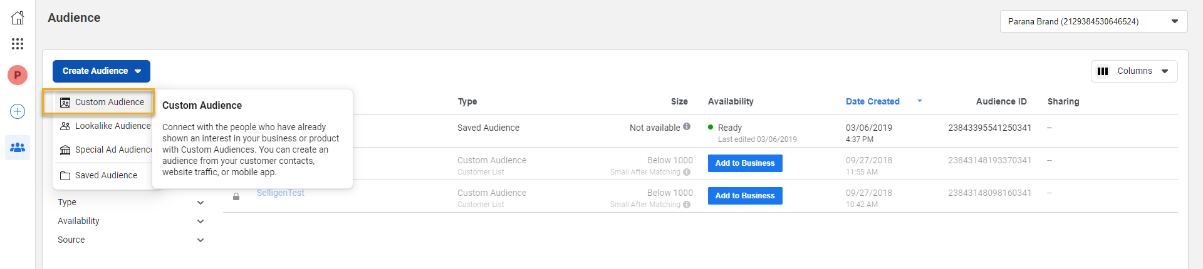Click info icon next to Not available

click(x=687, y=126)
